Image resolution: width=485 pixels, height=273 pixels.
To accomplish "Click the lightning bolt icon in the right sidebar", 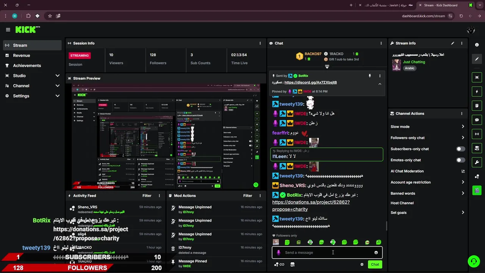I will point(477,91).
